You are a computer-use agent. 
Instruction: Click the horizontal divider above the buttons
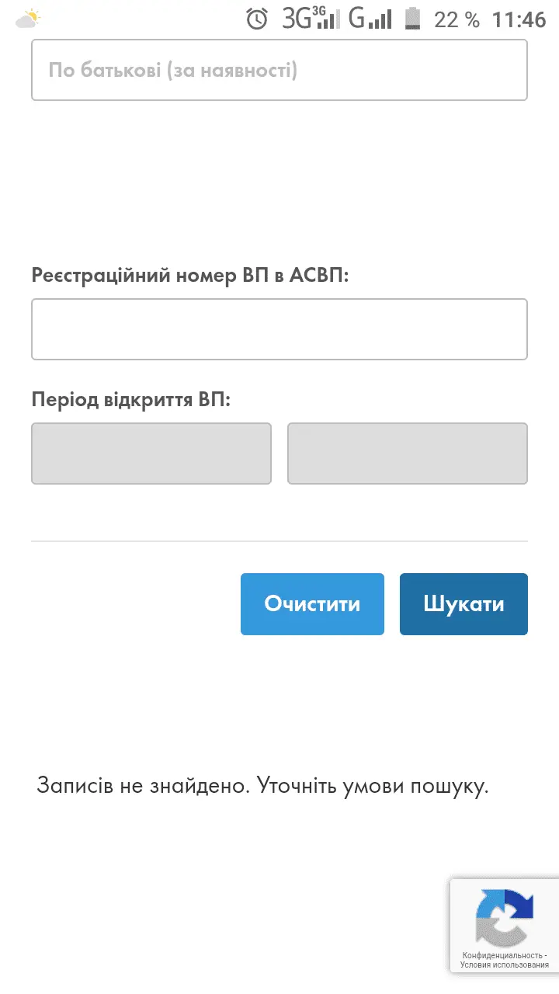pyautogui.click(x=279, y=540)
